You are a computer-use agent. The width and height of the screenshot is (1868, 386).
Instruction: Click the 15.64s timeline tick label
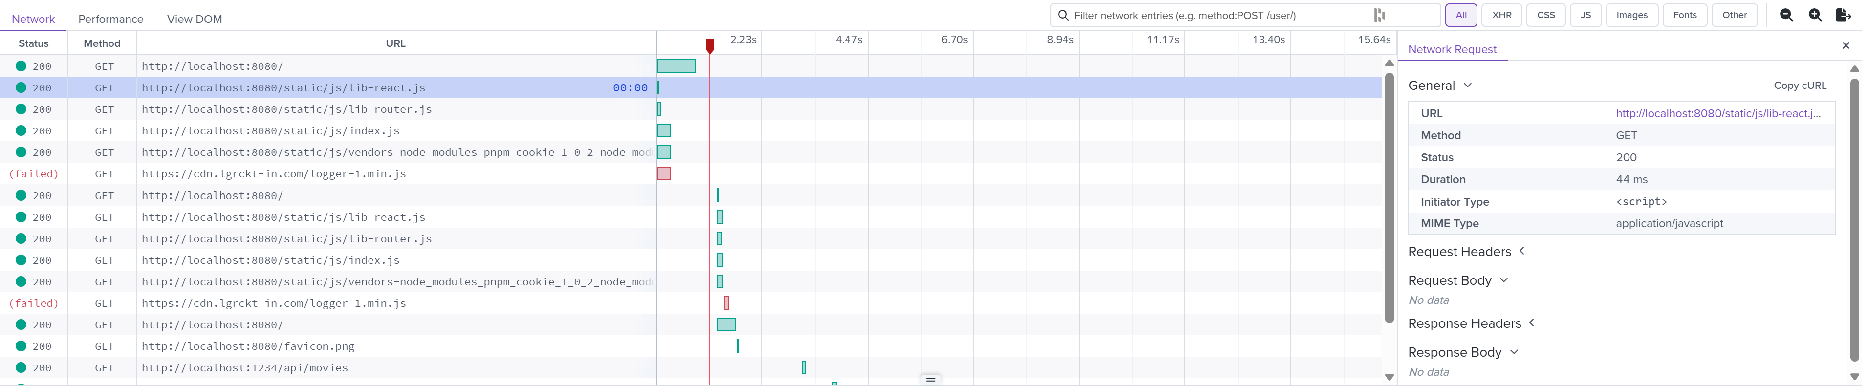(x=1374, y=39)
